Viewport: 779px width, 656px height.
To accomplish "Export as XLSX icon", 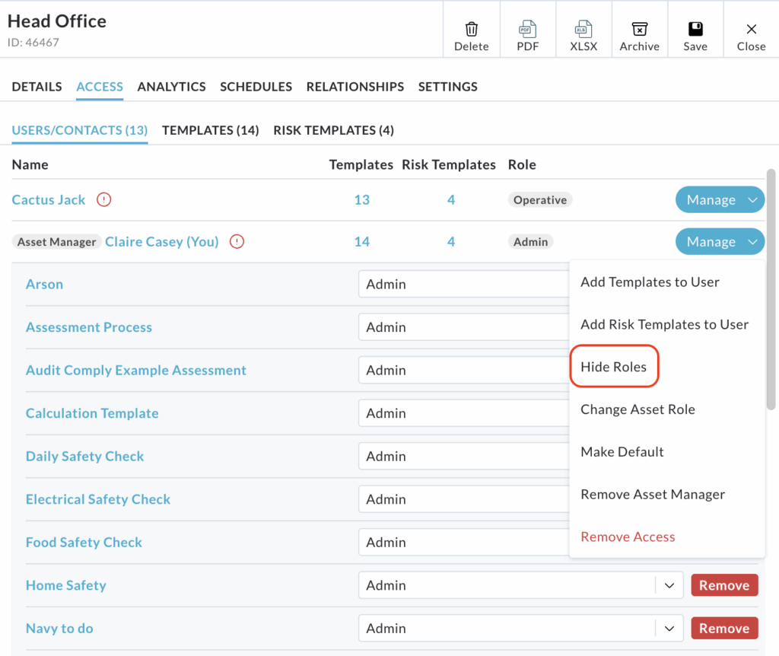I will (x=583, y=30).
